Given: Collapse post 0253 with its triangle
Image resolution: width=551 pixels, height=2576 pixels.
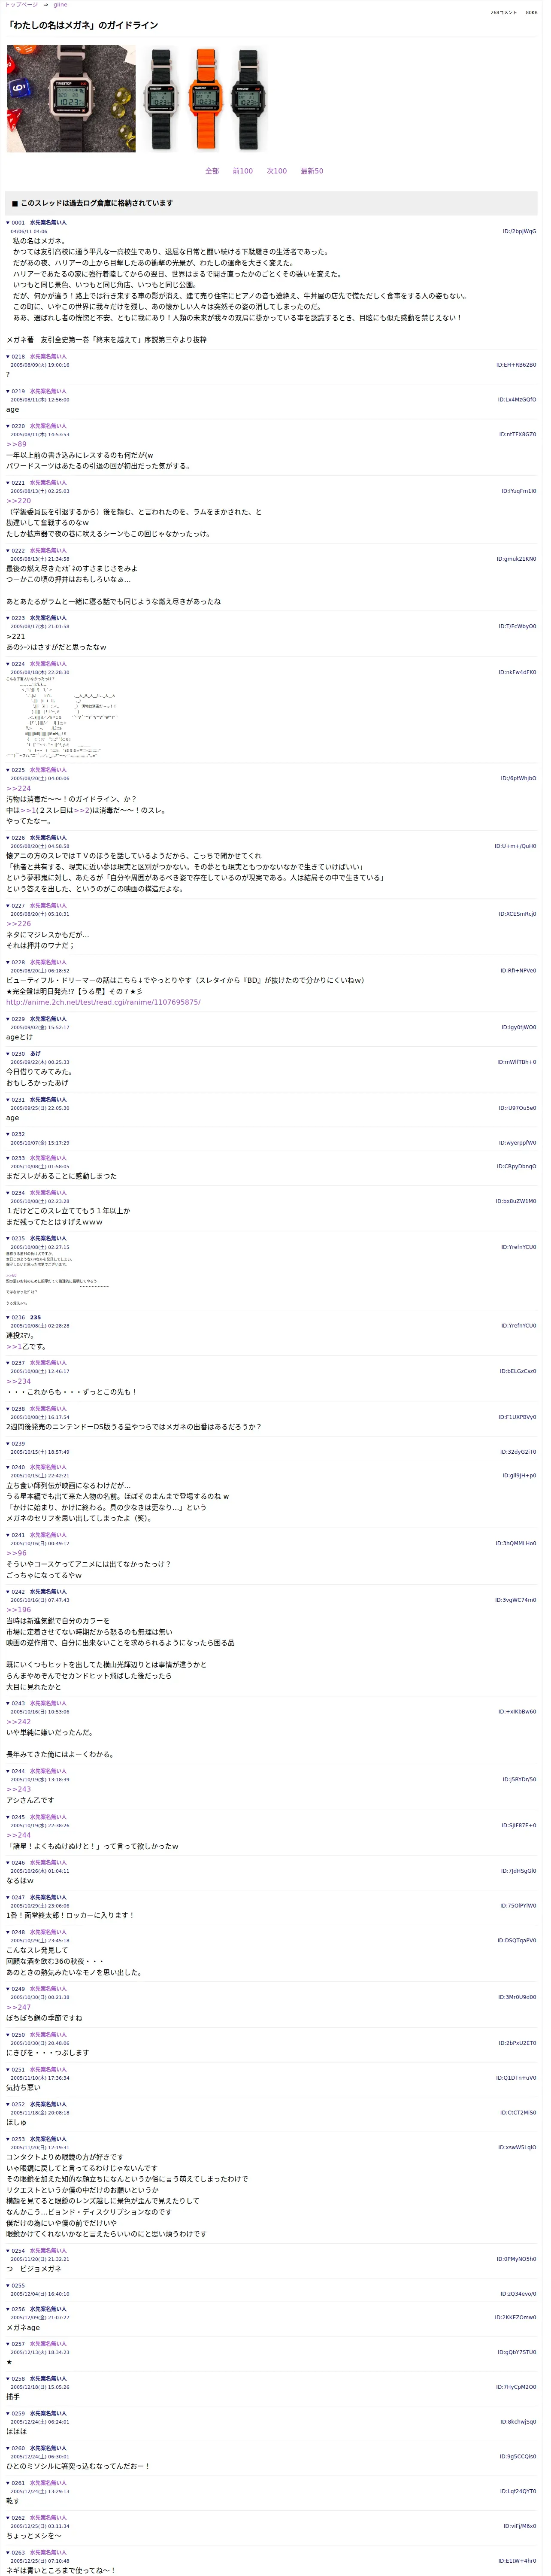Looking at the screenshot, I should pos(8,2139).
